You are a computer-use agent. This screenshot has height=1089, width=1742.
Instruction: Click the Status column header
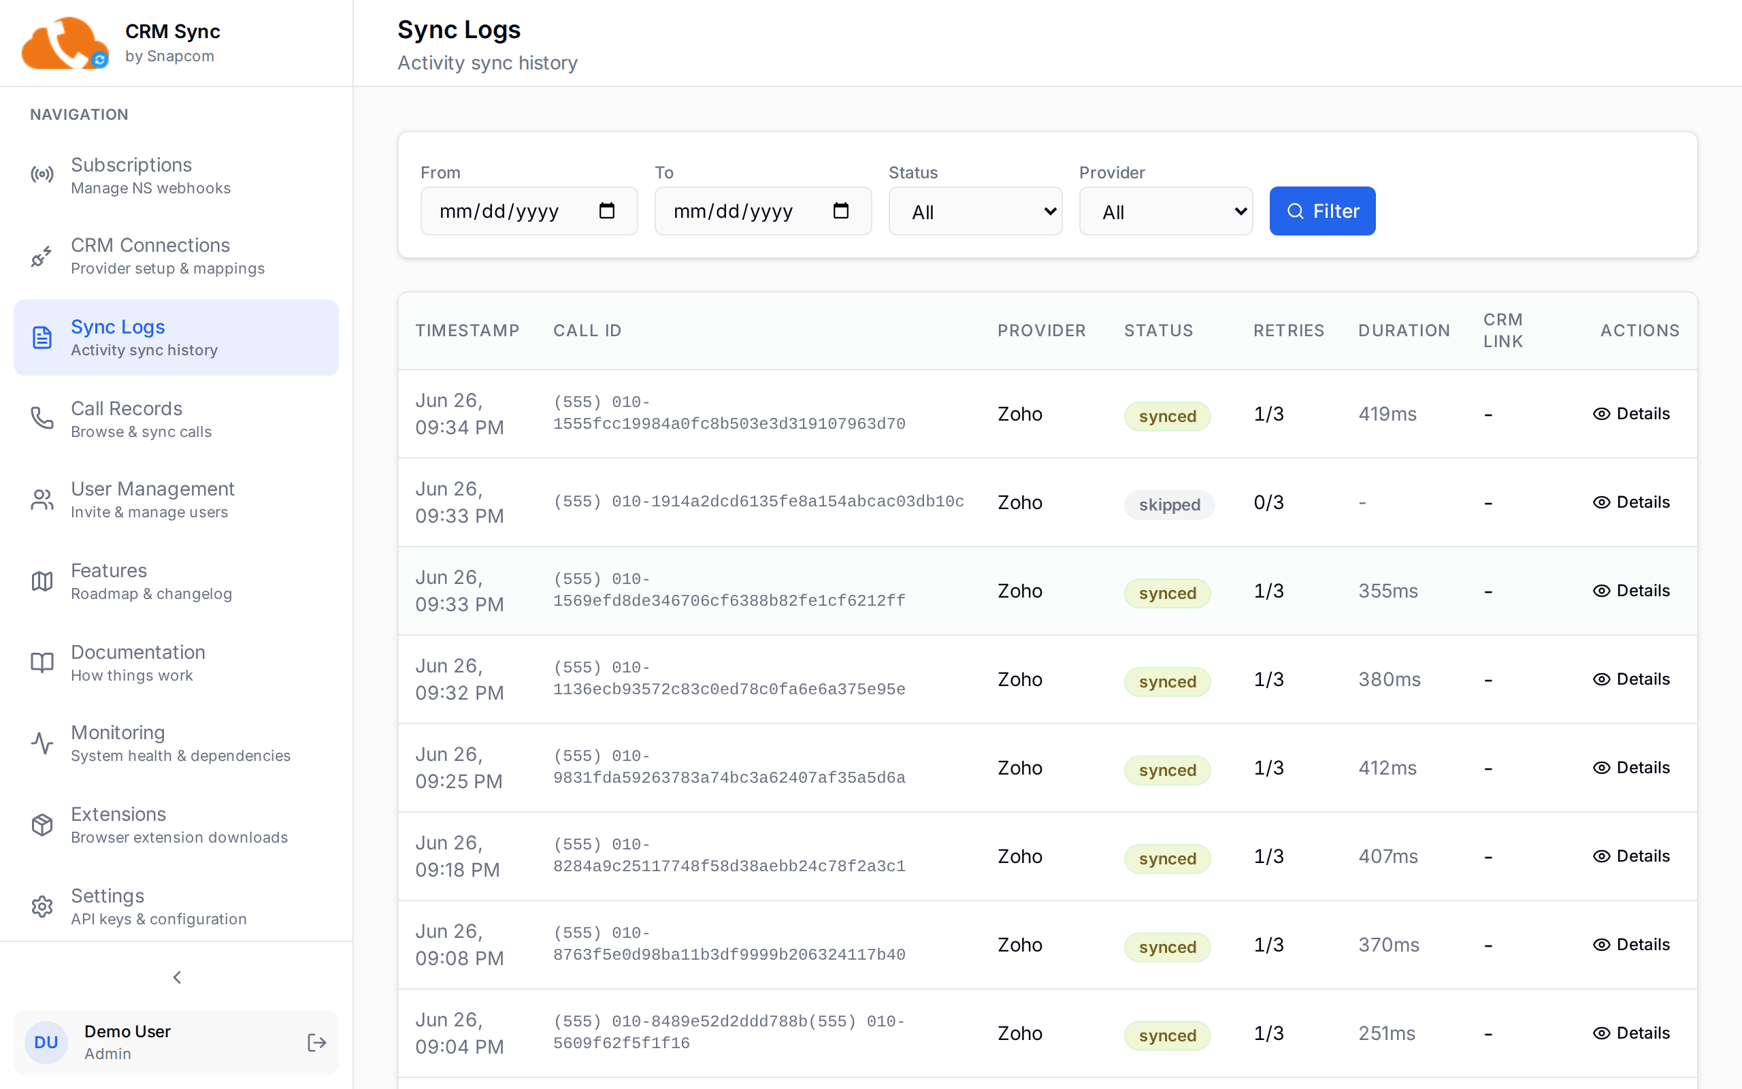(1159, 331)
